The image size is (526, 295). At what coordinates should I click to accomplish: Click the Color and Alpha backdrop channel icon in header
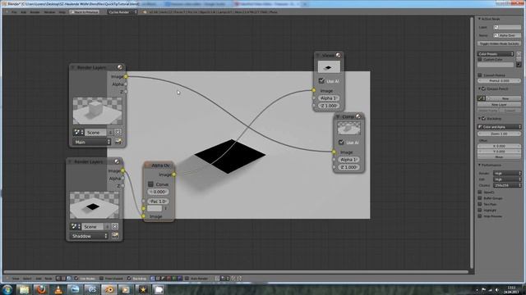(x=153, y=279)
